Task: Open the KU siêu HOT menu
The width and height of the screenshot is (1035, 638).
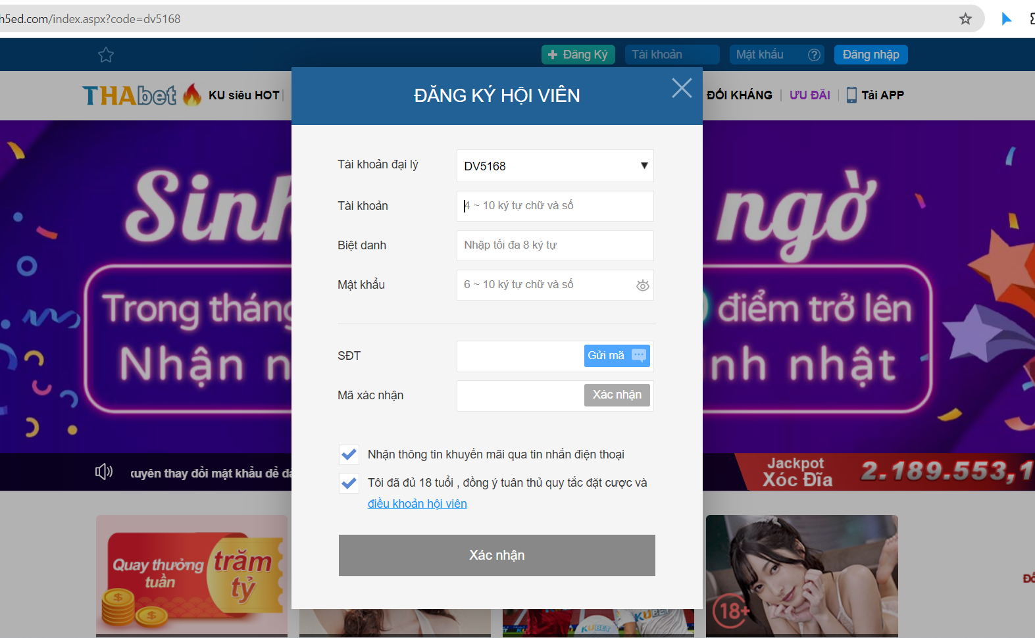Action: [x=244, y=95]
